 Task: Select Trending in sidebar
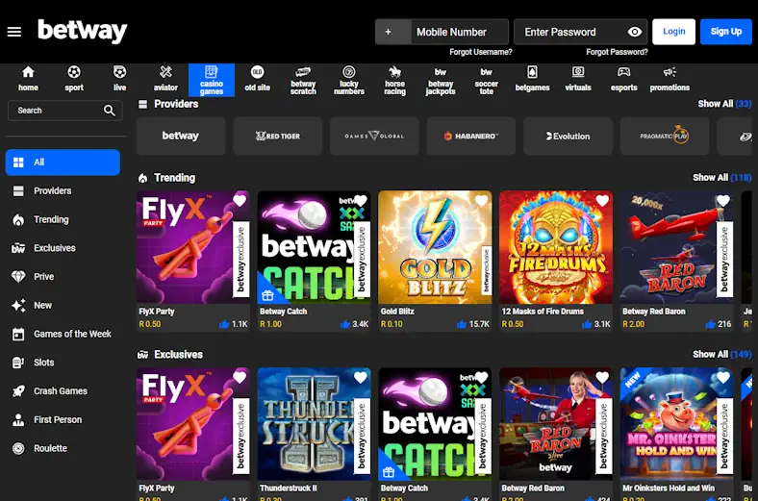click(x=63, y=219)
